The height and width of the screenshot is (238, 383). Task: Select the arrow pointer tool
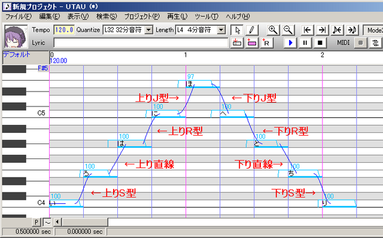pyautogui.click(x=237, y=30)
